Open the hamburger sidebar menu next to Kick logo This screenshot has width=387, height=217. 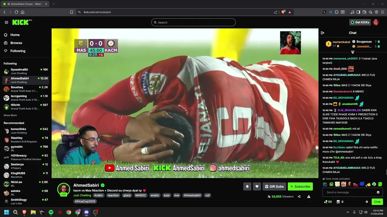coord(6,22)
